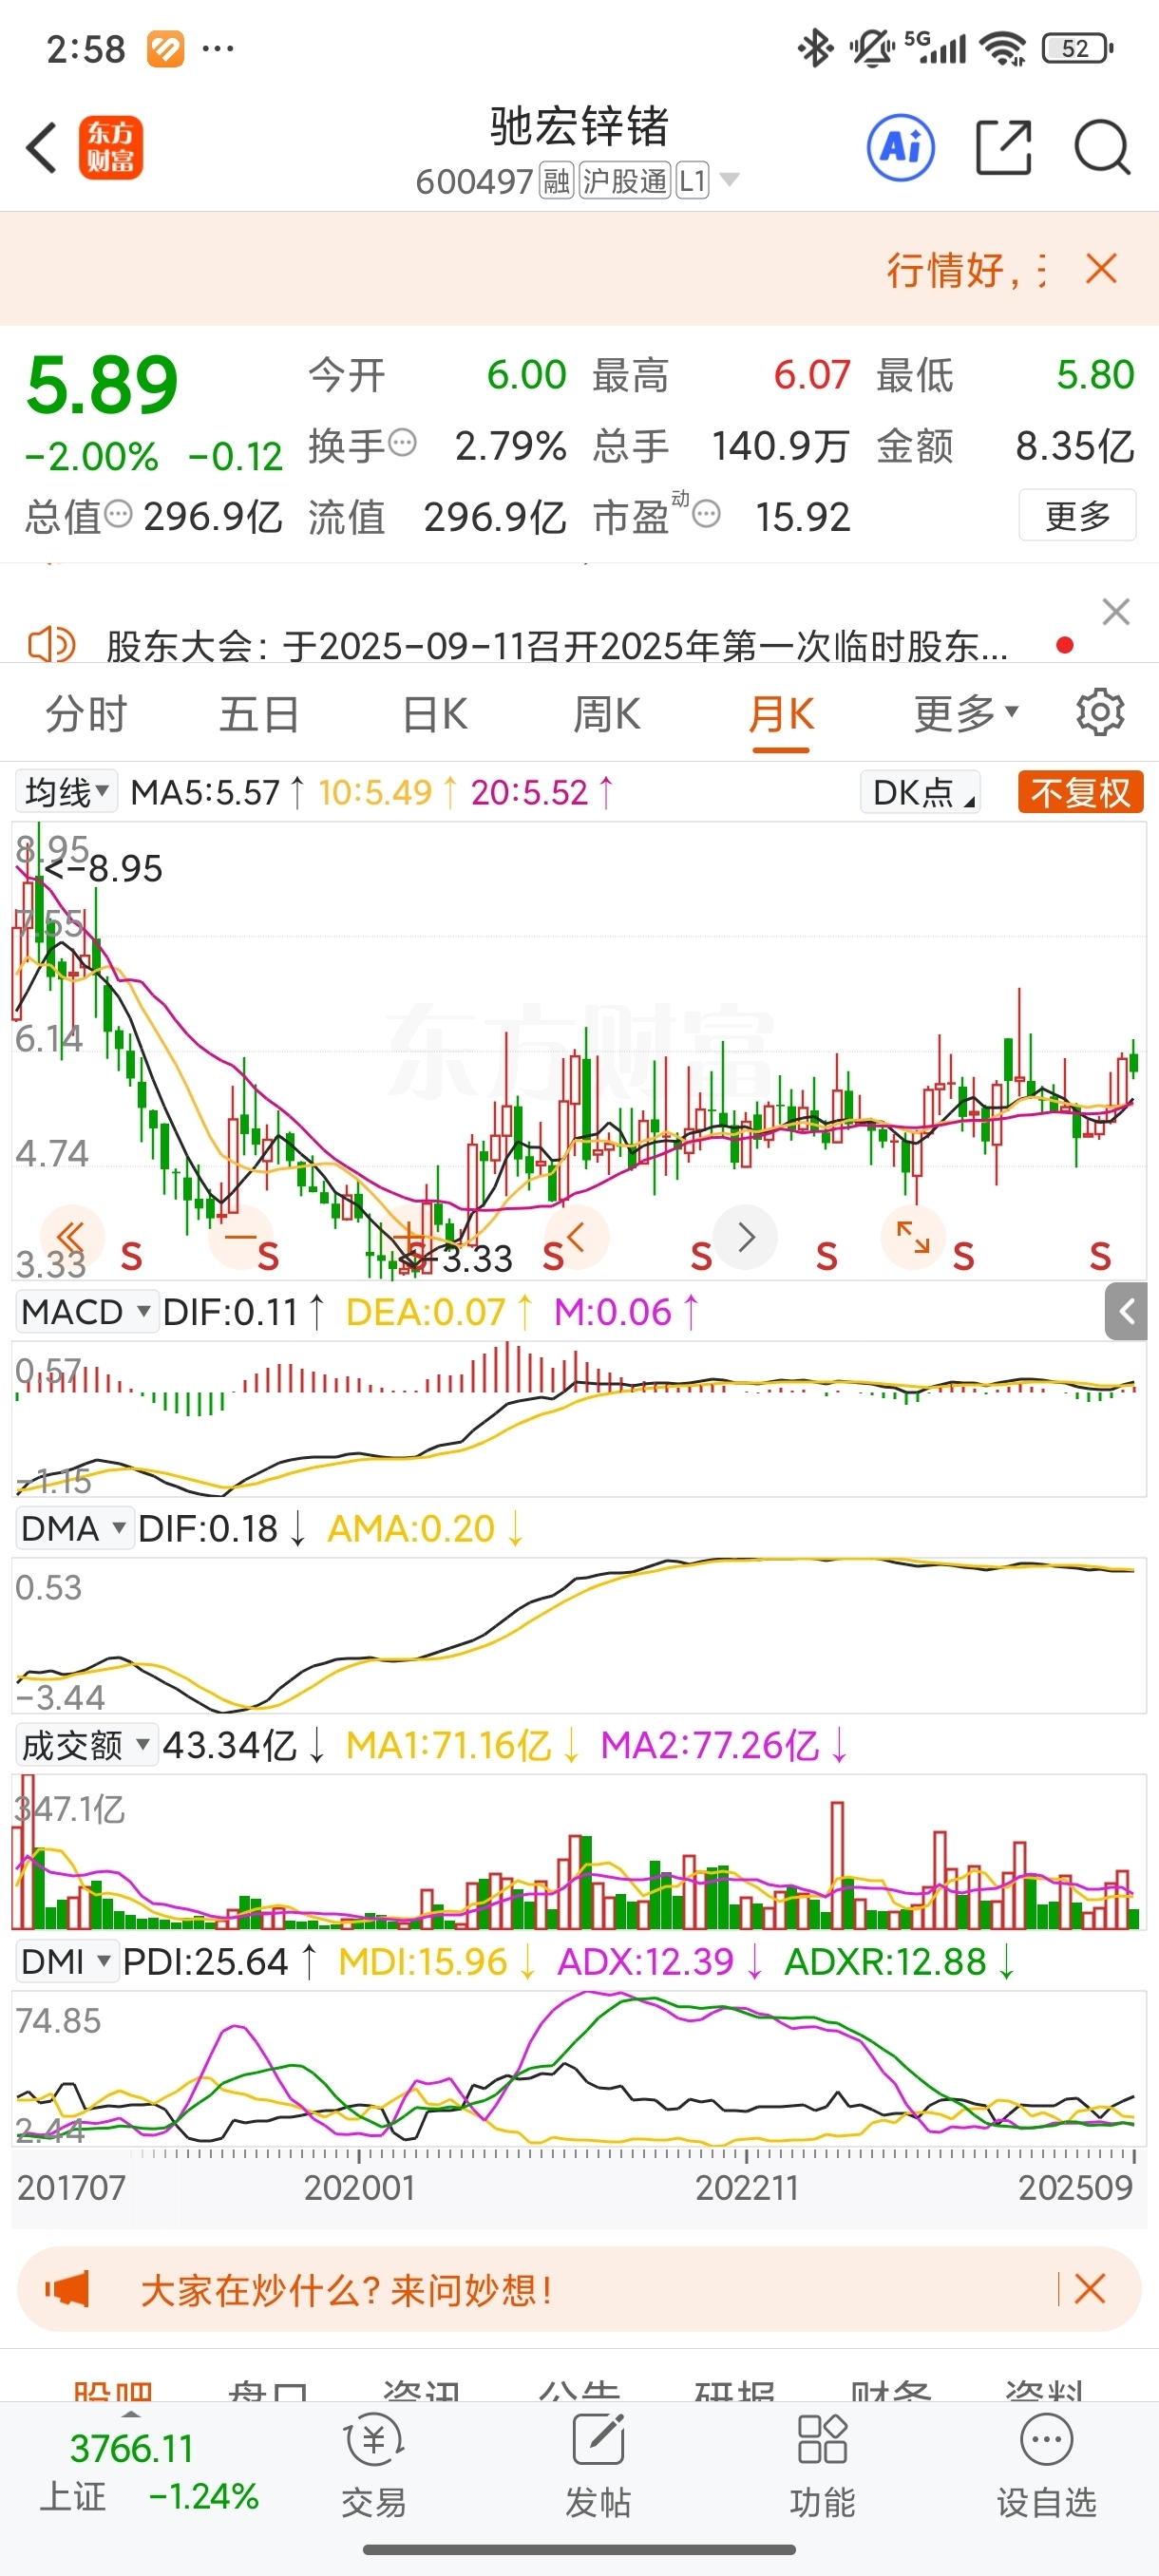Switch to 日K chart tab

(x=435, y=714)
